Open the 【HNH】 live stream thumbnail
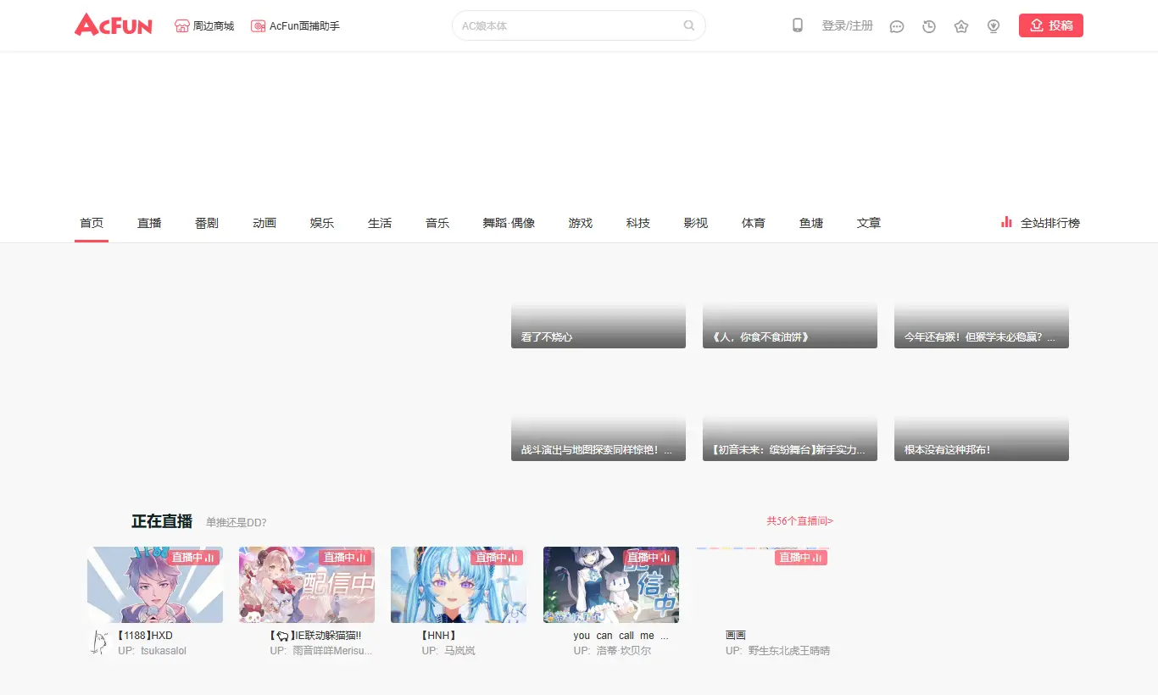The width and height of the screenshot is (1158, 695). (459, 585)
